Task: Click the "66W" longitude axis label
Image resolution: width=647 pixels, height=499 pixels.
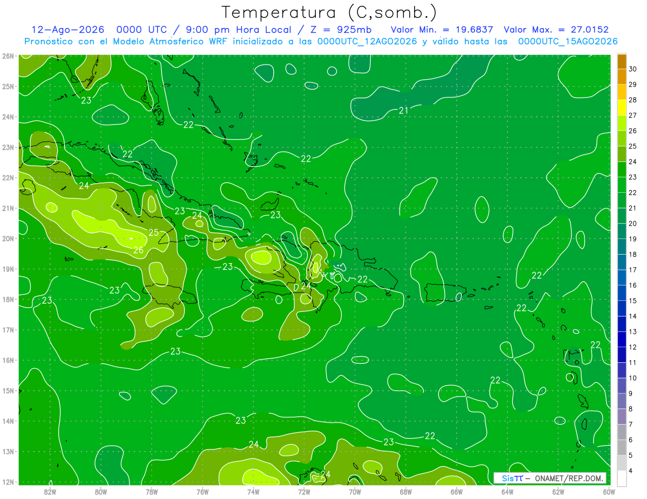Action: pyautogui.click(x=457, y=491)
